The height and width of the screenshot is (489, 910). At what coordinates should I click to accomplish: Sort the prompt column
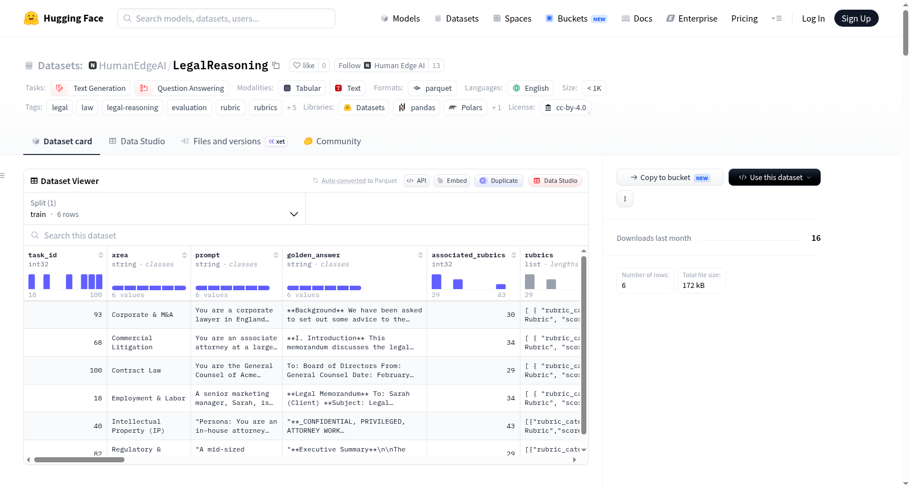(x=276, y=255)
